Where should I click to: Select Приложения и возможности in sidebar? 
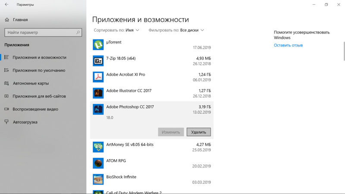tap(39, 57)
